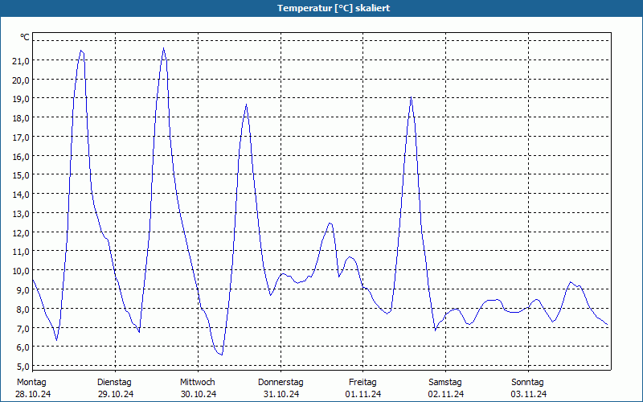This screenshot has height=402, width=643.
Task: Click the date 30.10.24
Action: coord(199,394)
